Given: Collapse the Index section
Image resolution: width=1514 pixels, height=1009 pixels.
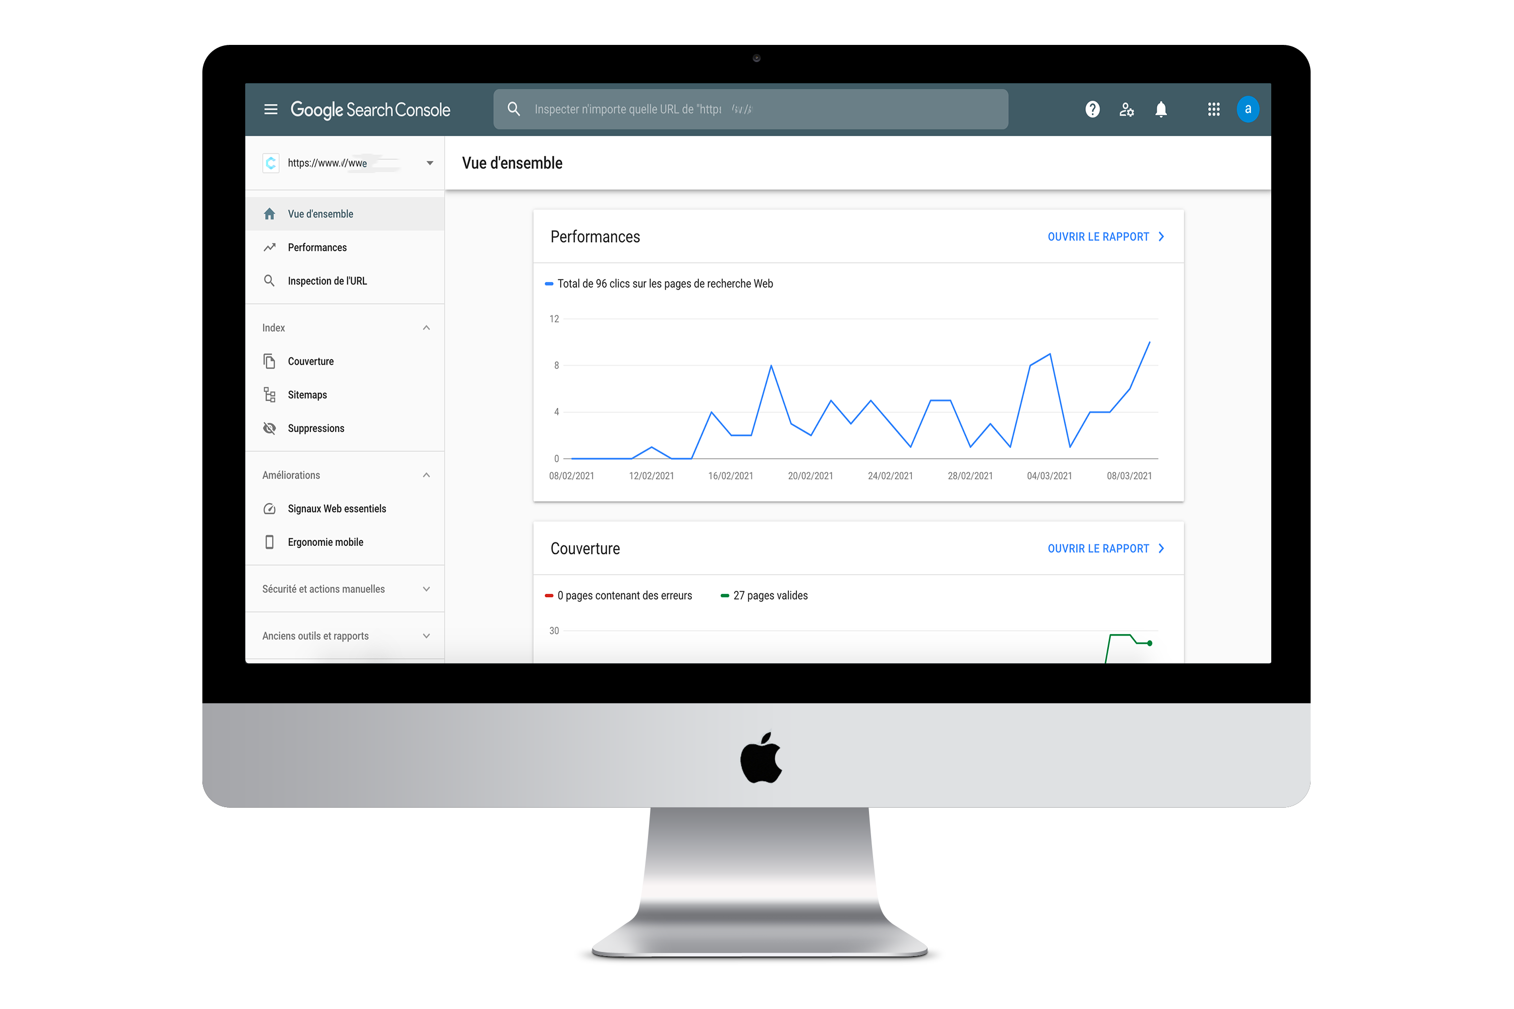Looking at the screenshot, I should click(427, 328).
